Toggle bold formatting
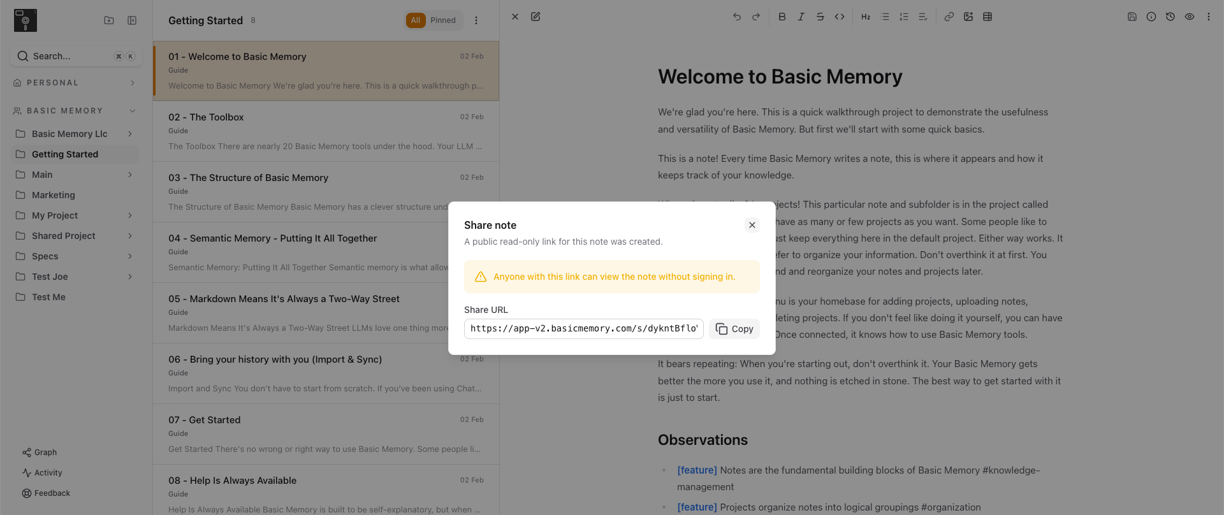 click(x=782, y=17)
